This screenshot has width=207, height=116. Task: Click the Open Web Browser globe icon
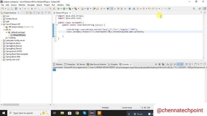coord(129,9)
